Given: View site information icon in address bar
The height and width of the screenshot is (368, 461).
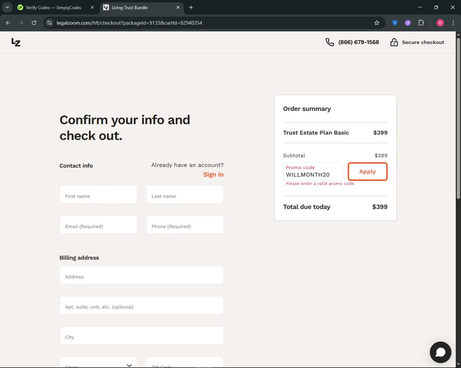Looking at the screenshot, I should (49, 23).
